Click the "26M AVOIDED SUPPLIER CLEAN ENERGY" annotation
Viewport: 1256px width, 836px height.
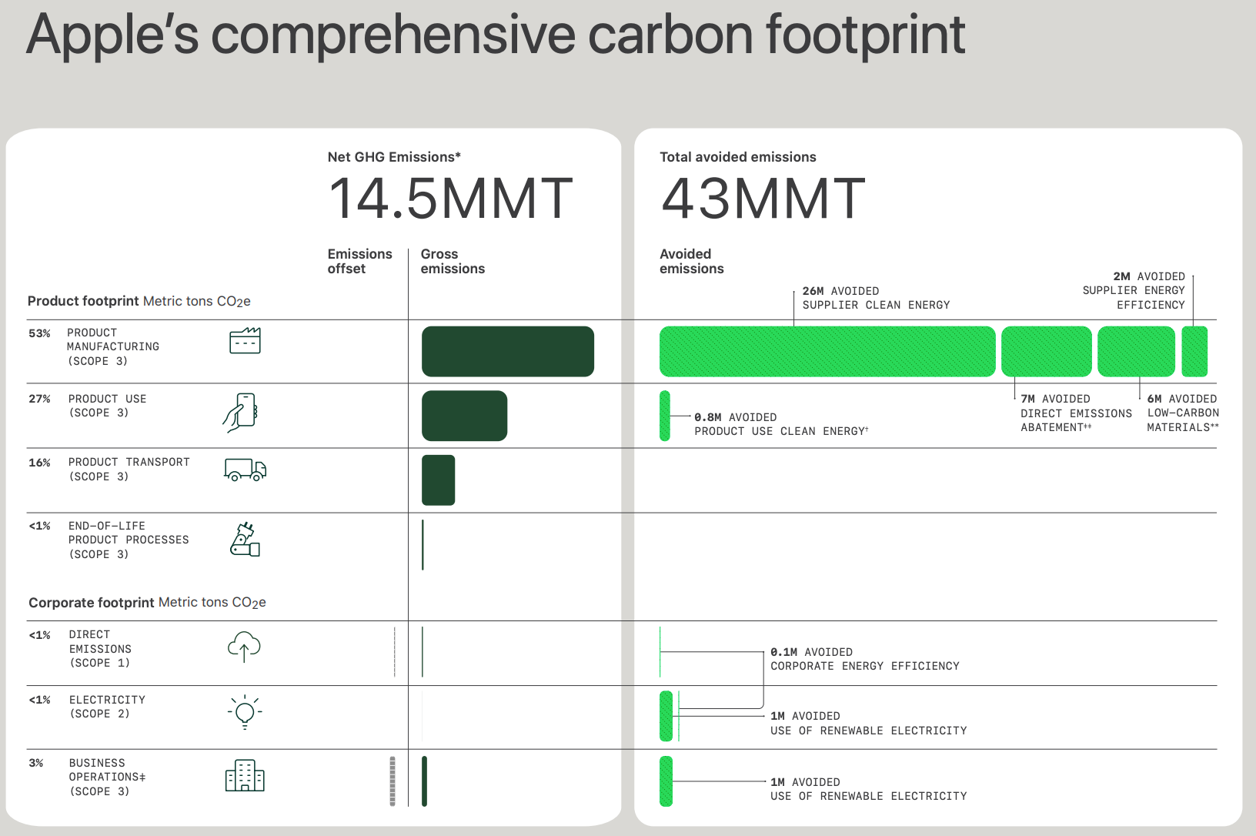point(876,298)
